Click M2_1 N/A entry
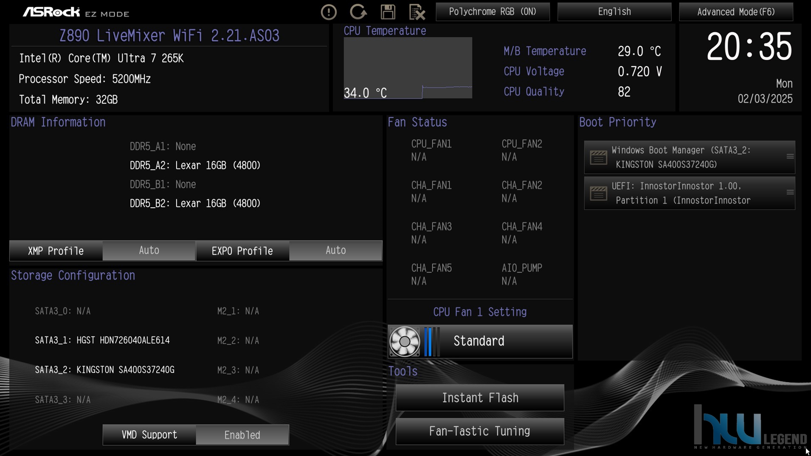Viewport: 811px width, 456px height. [238, 311]
